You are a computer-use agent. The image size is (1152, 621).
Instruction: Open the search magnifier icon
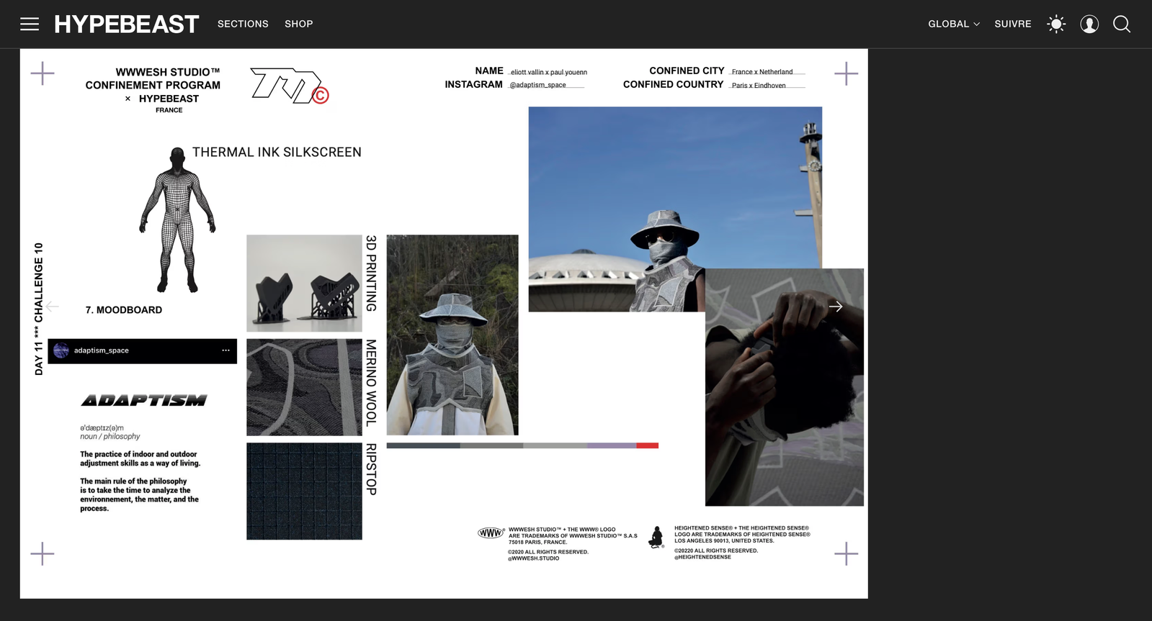coord(1122,24)
